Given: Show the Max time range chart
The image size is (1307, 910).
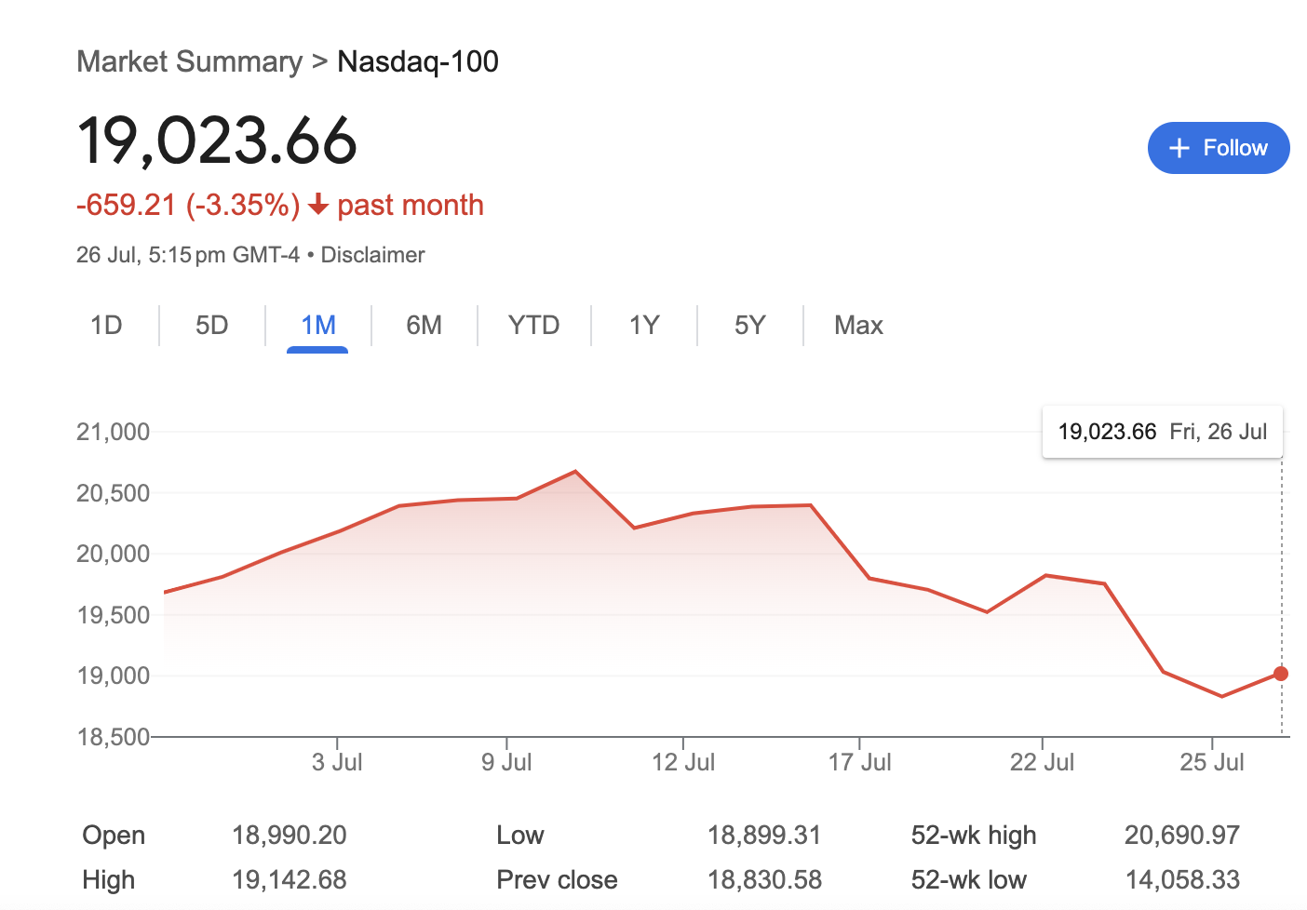Looking at the screenshot, I should pos(858,326).
